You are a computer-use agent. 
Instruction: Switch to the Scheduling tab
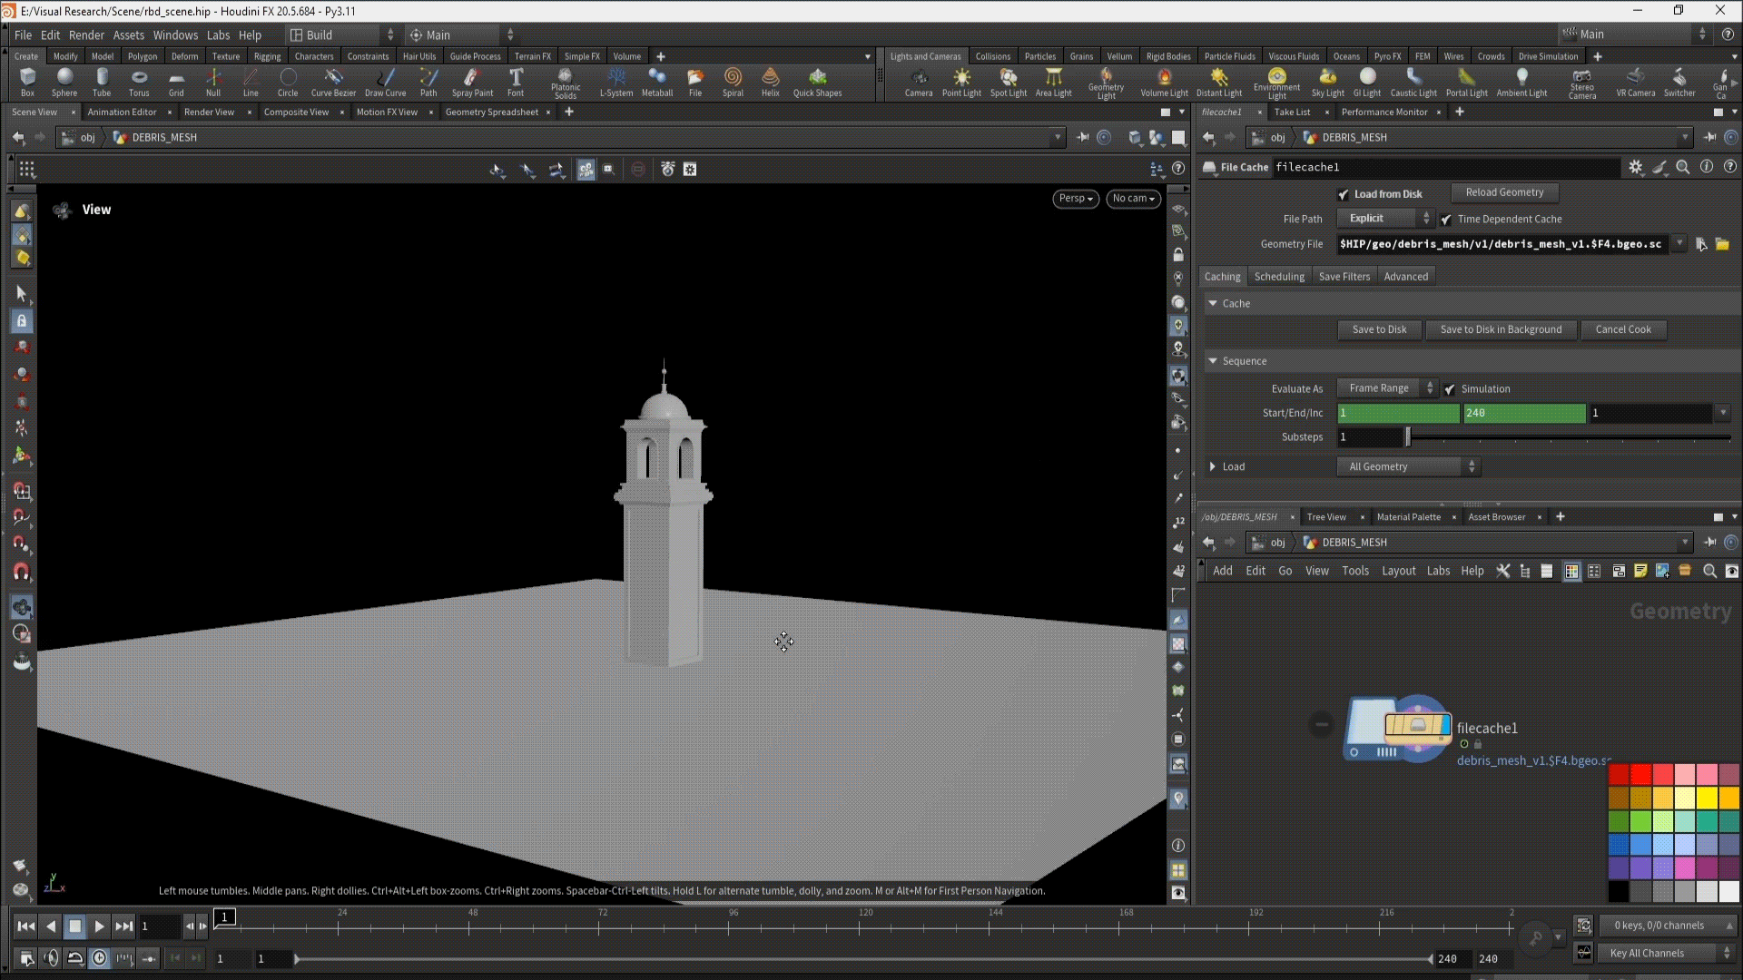click(x=1278, y=277)
